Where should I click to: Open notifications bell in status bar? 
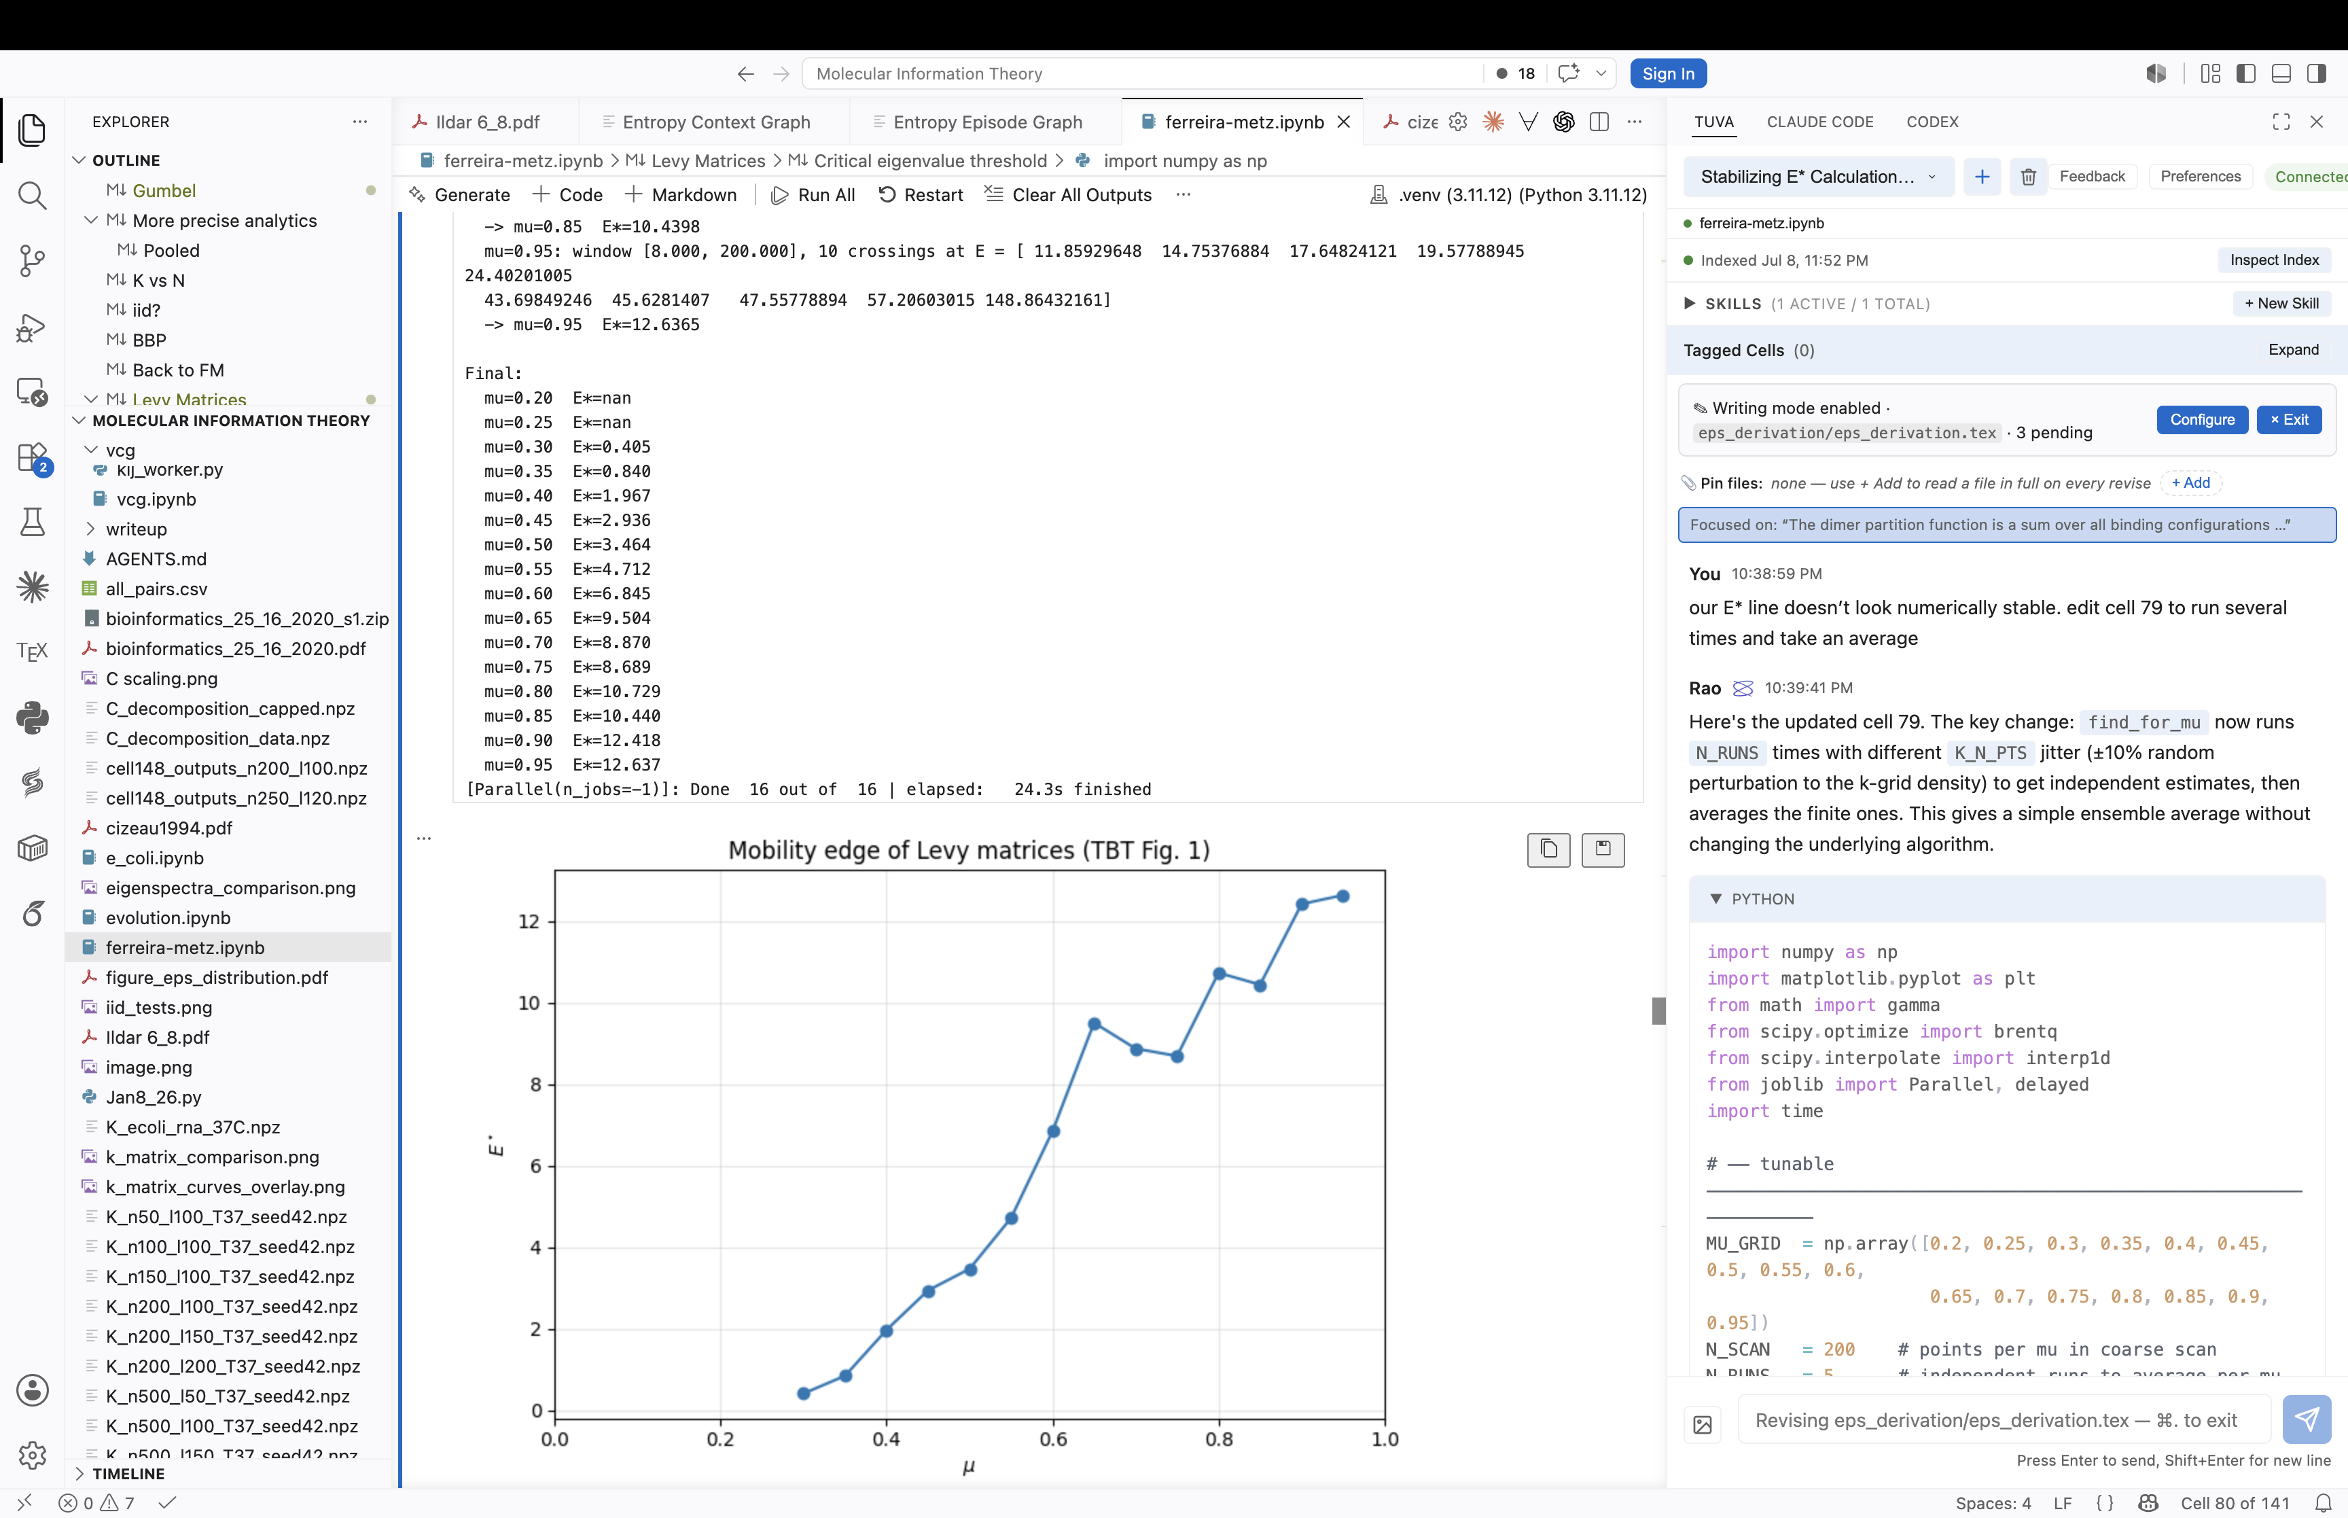2322,1503
